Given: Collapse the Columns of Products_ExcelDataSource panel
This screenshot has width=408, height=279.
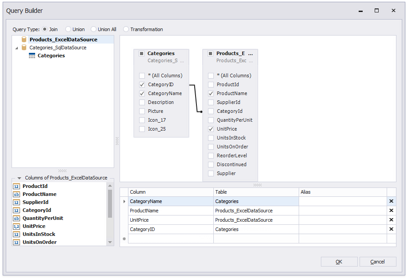Looking at the screenshot, I should [19, 178].
